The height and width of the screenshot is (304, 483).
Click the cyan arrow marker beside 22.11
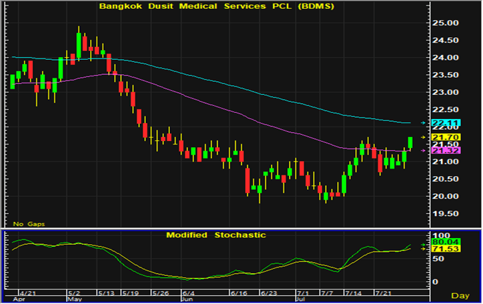425,123
